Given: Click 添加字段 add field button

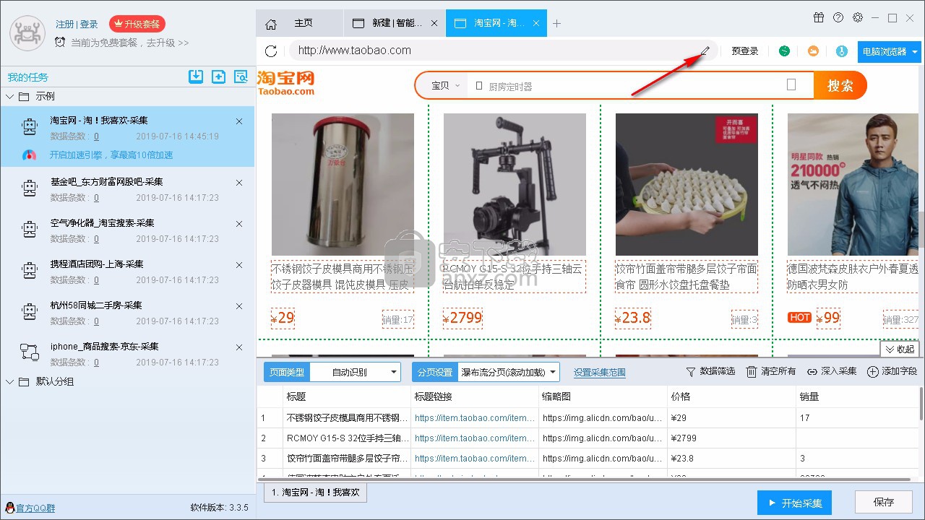Looking at the screenshot, I should coord(892,371).
